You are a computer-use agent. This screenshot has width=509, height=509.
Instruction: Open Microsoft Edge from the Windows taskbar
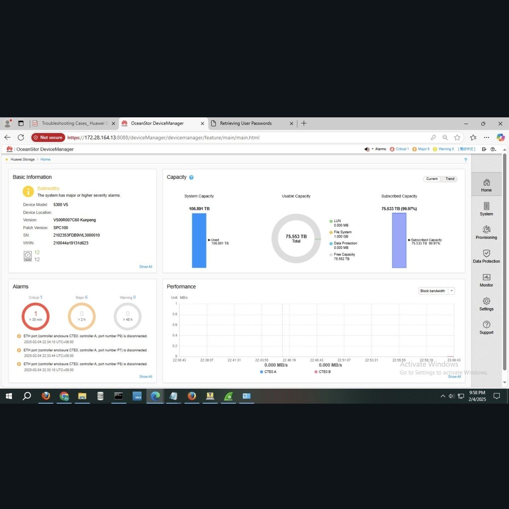(x=155, y=396)
